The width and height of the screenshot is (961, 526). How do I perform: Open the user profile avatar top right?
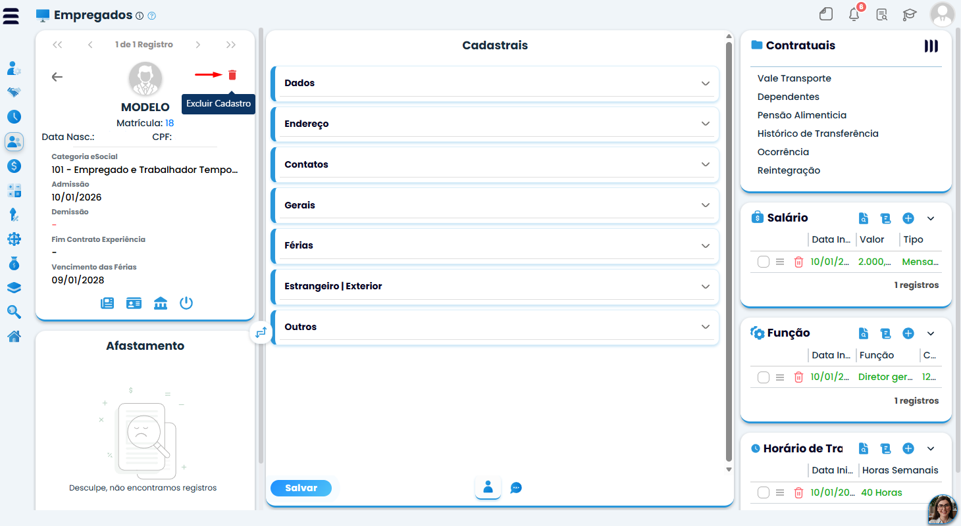click(x=943, y=14)
